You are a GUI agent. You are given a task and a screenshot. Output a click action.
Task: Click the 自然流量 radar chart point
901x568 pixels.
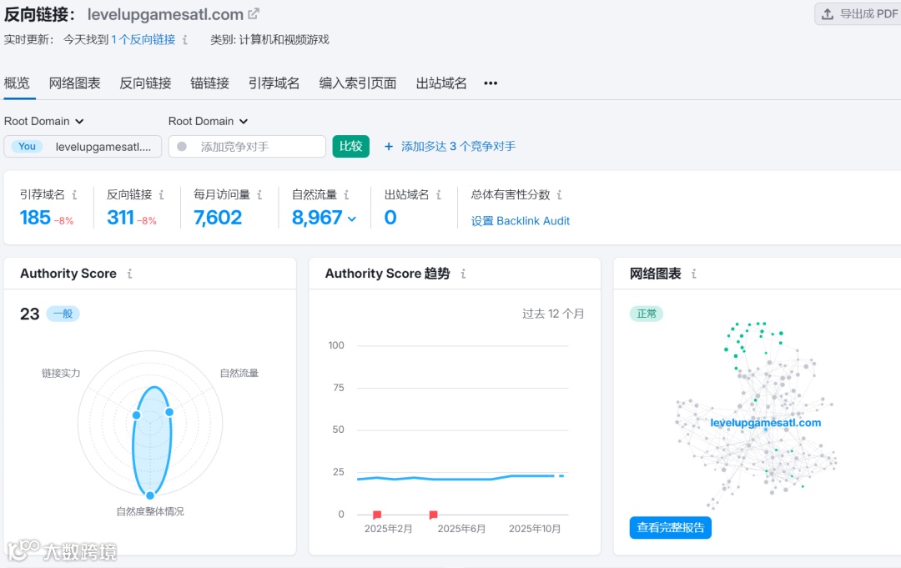tap(169, 412)
